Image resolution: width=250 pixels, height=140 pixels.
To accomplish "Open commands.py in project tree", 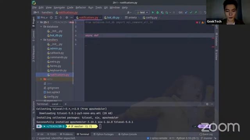I will coord(59,57).
